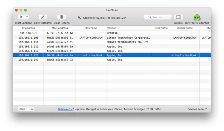Click Mrinal's MacBook hostname cell
The width and height of the screenshot is (224, 131).
[x=91, y=55]
